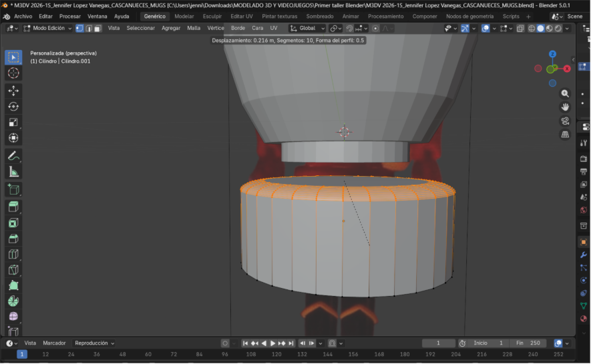Pick the Annotate pencil tool

click(x=13, y=155)
